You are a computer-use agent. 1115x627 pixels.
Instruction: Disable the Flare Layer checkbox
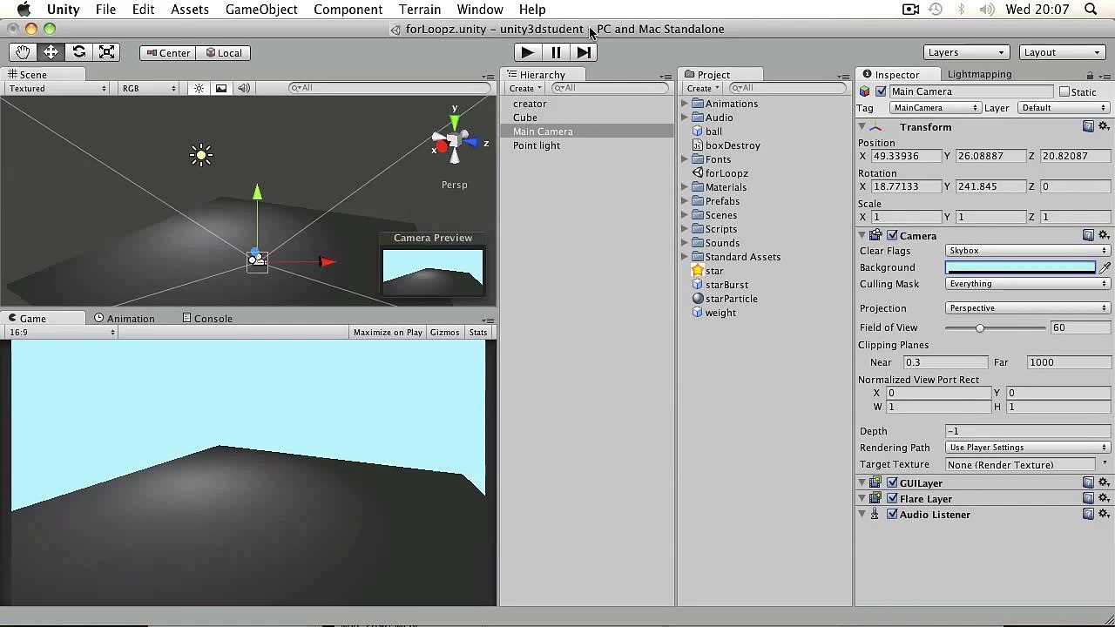tap(892, 498)
